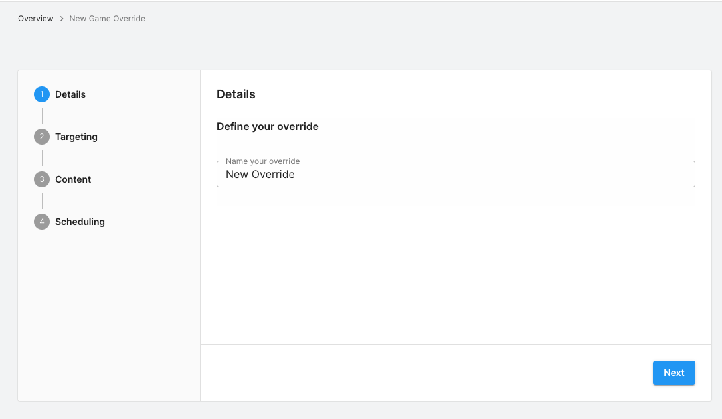This screenshot has height=419, width=722.
Task: Click the step 3 circle icon
Action: click(42, 179)
